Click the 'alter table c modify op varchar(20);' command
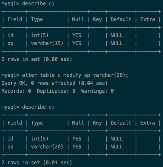This screenshot has height=167, width=163. pyautogui.click(x=75, y=75)
